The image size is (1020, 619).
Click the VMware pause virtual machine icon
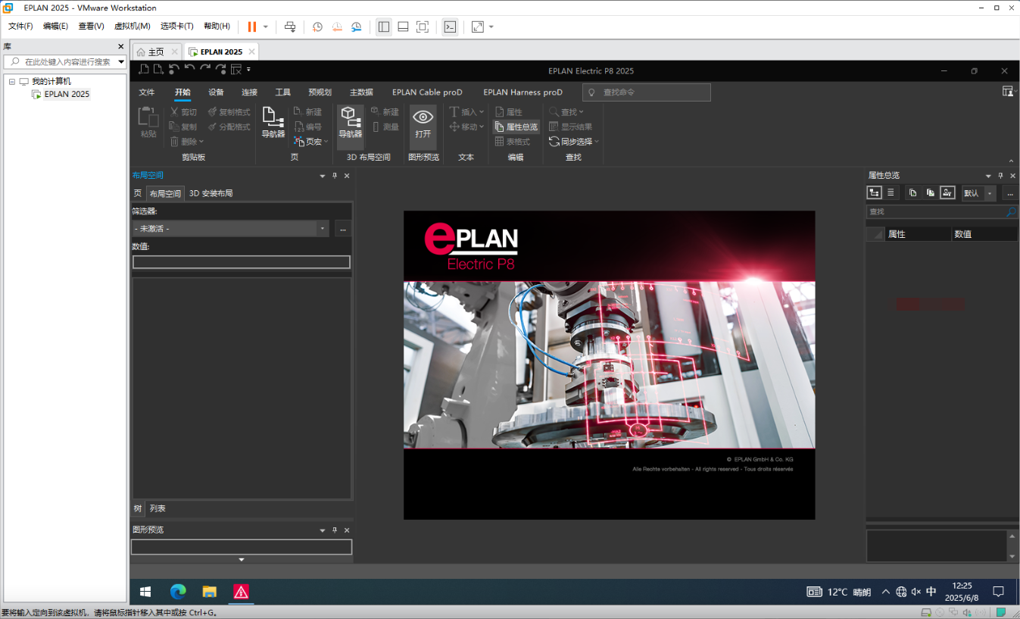point(251,27)
